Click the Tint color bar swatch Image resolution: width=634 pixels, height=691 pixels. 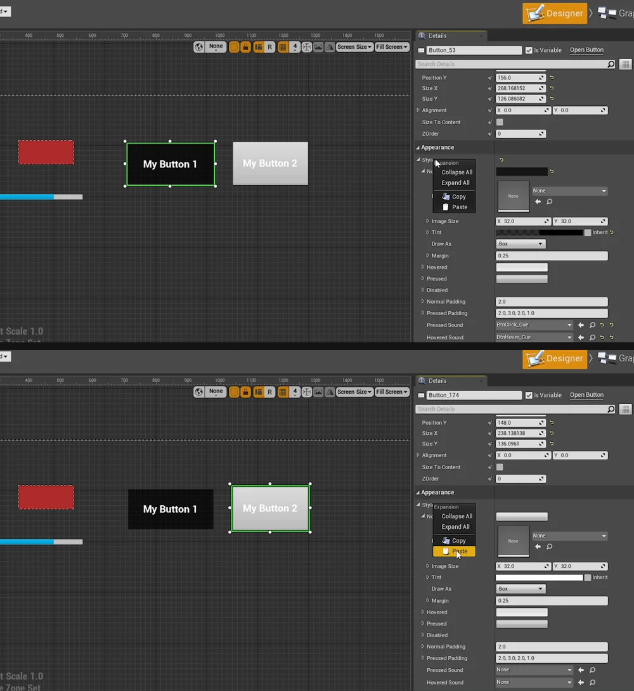coord(539,232)
